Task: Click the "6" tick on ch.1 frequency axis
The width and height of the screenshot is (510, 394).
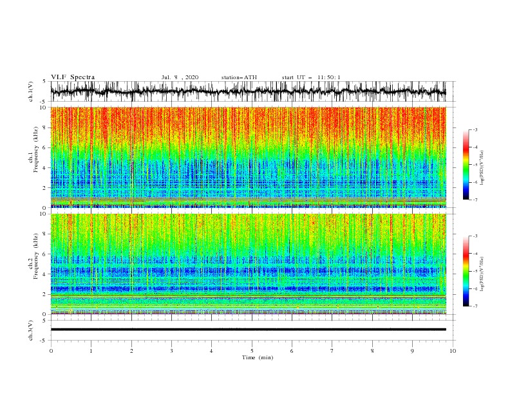Action: pos(45,147)
